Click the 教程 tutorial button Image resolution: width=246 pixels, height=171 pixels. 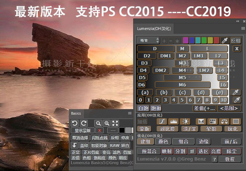click(230, 159)
